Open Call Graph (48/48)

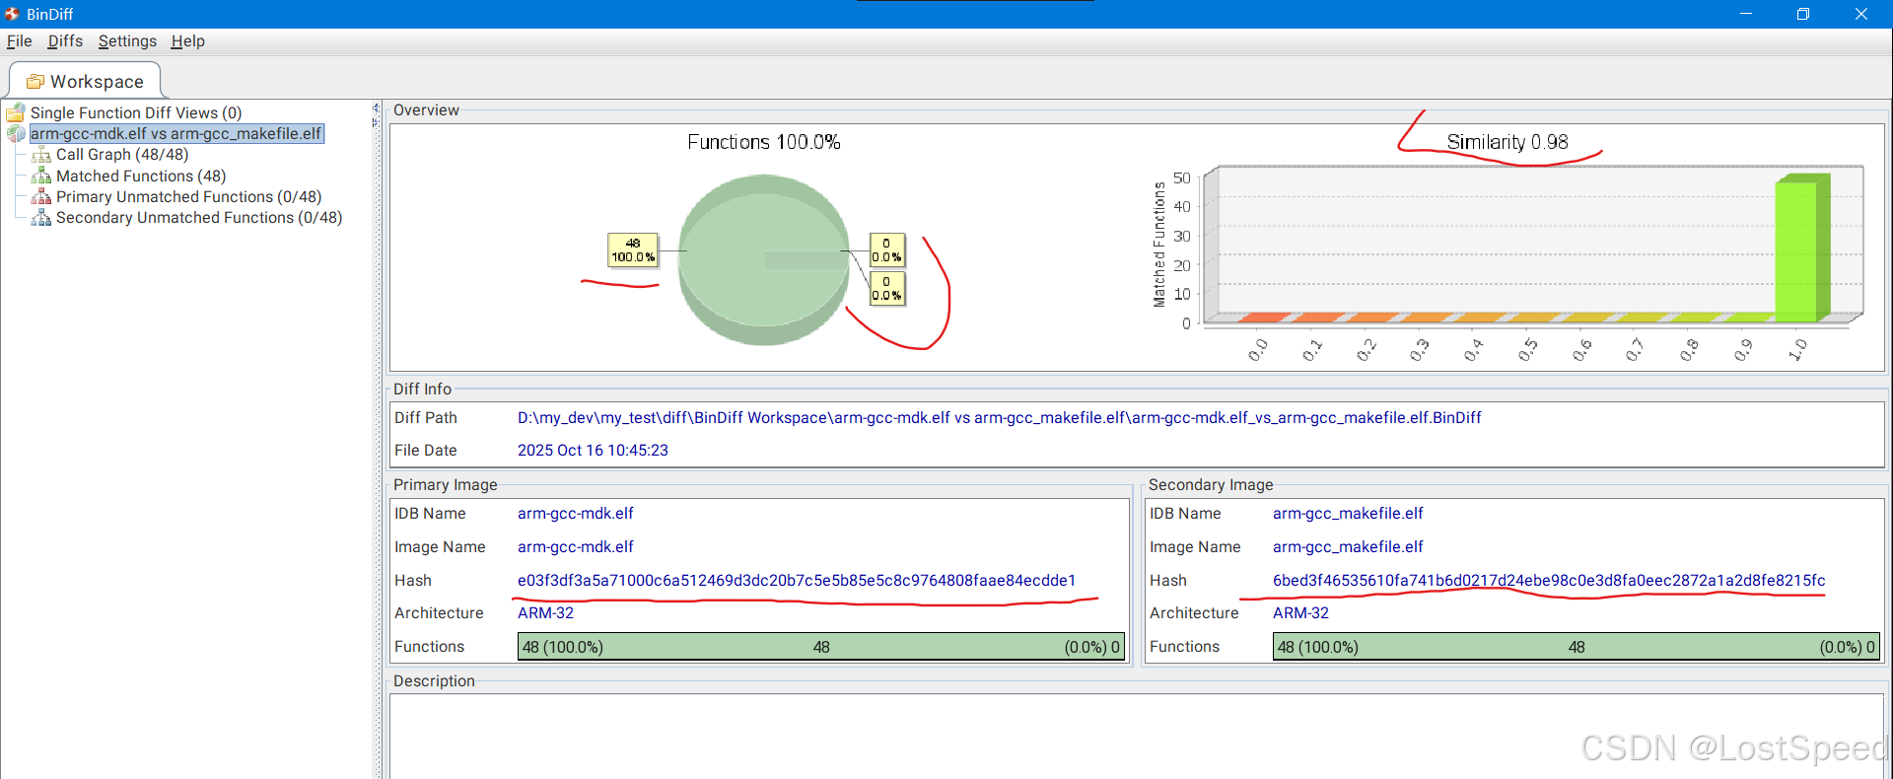pos(122,155)
